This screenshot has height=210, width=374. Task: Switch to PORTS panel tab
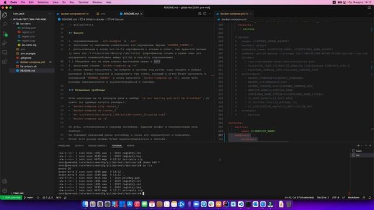pyautogui.click(x=130, y=145)
